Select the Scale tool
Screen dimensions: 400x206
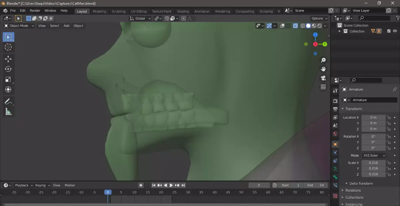point(8,79)
